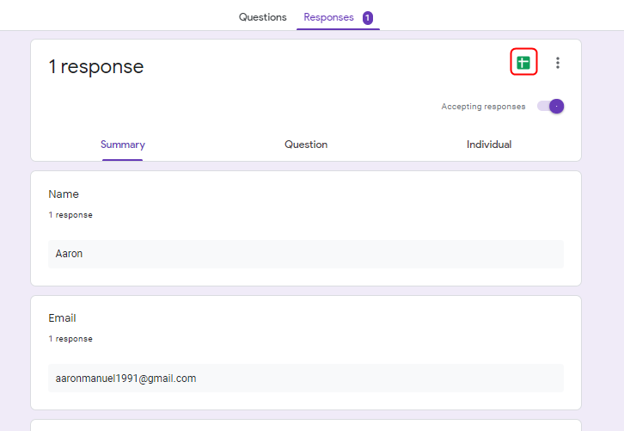Screen dimensions: 624x431
Task: Select the 'Aaron' name response
Action: tap(306, 254)
